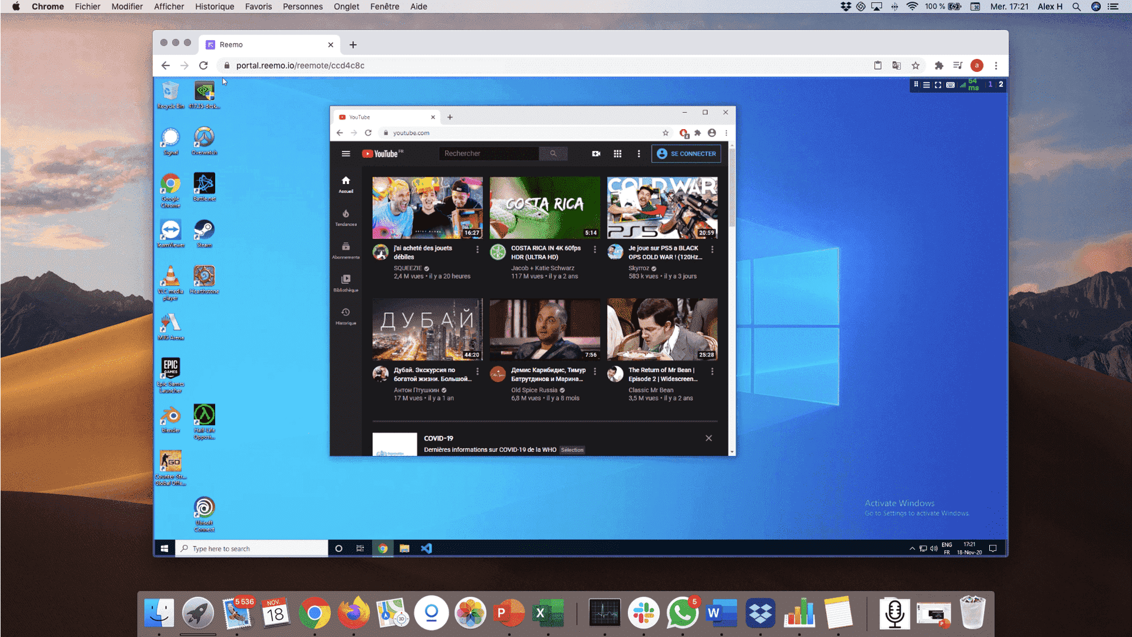Toggle Reemo fullscreen mode icon

pyautogui.click(x=938, y=85)
